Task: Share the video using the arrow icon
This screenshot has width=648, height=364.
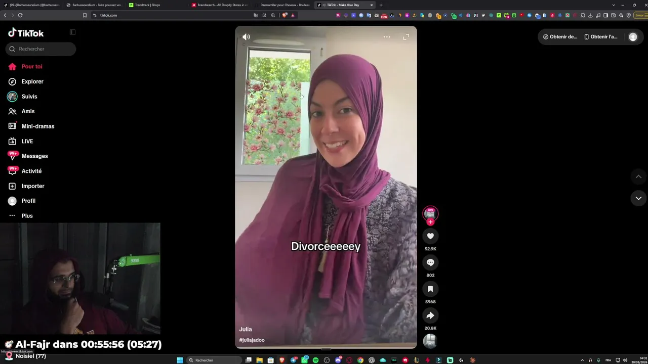Action: click(430, 315)
